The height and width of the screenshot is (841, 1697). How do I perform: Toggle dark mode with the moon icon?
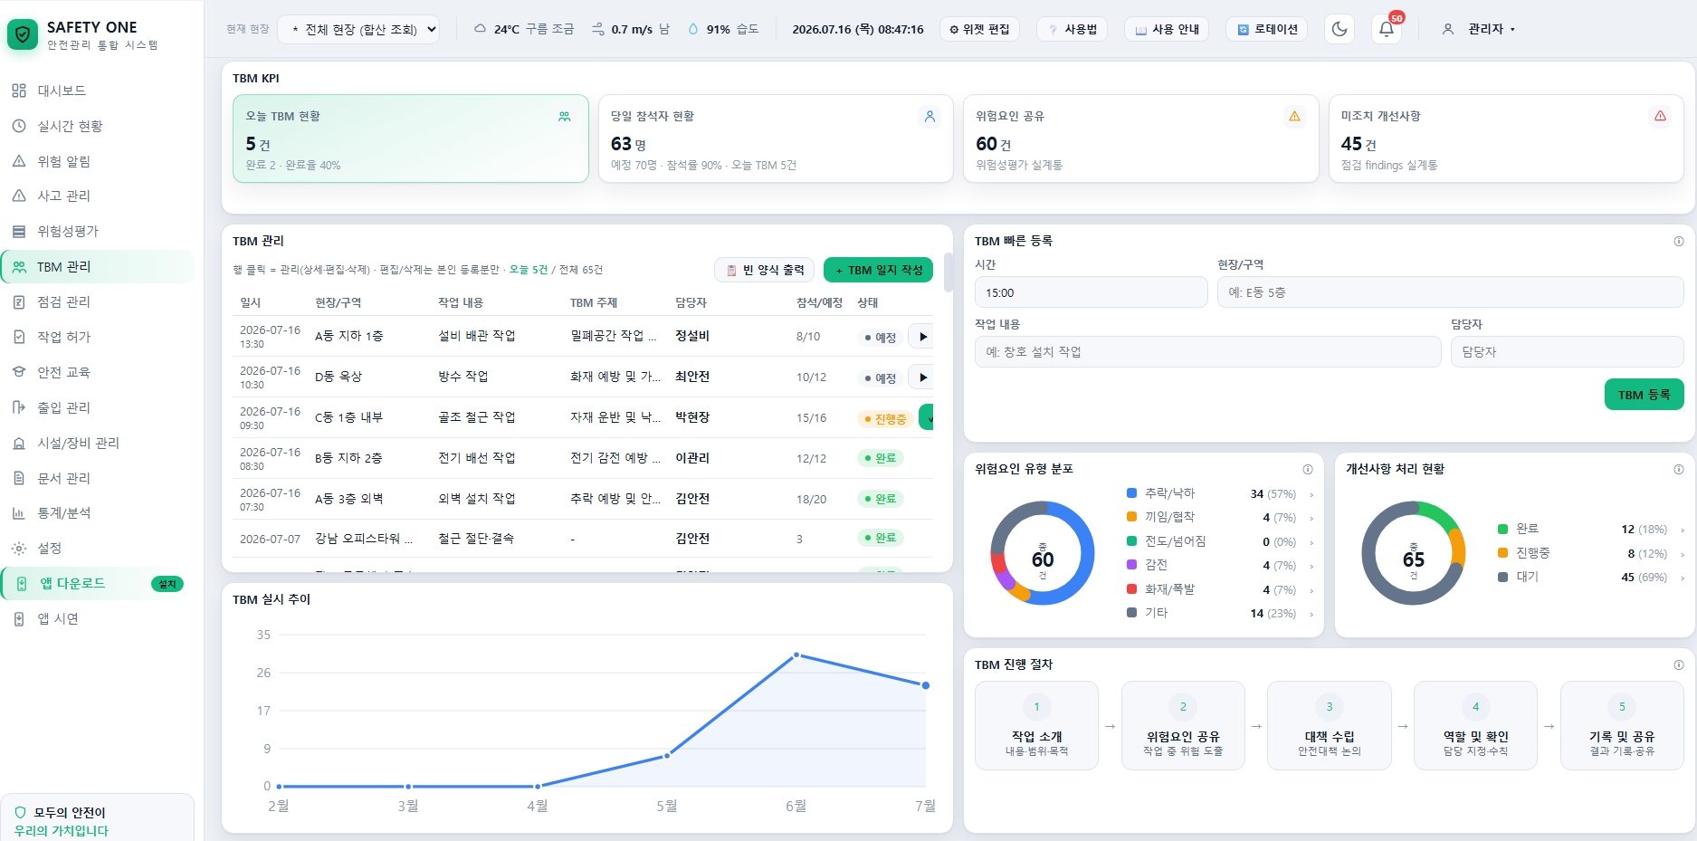coord(1339,29)
